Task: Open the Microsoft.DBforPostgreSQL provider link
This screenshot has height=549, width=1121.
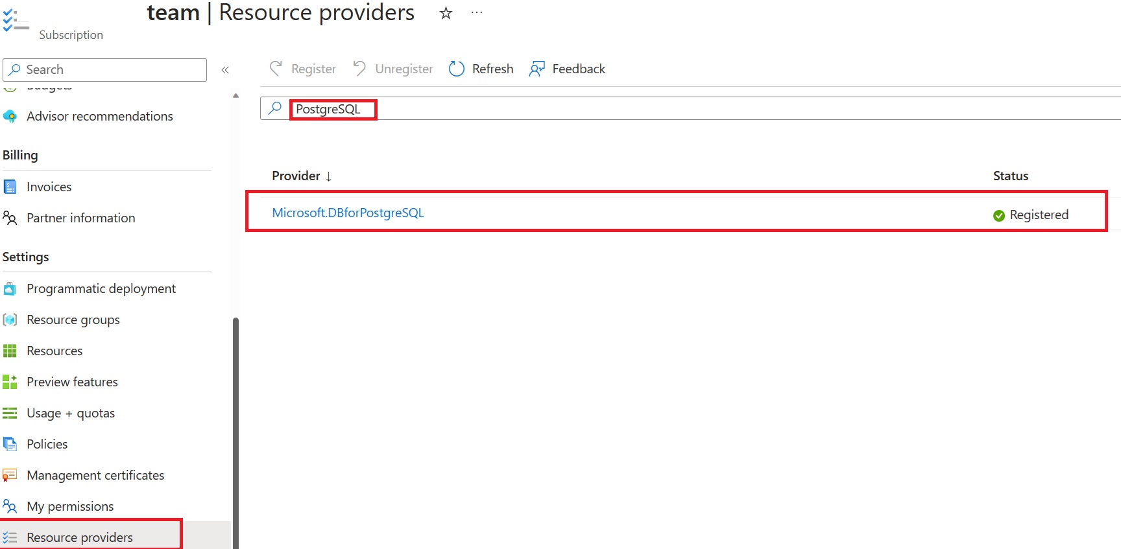Action: pos(348,213)
